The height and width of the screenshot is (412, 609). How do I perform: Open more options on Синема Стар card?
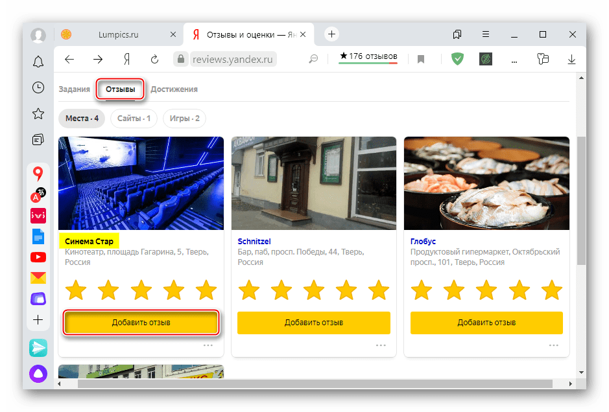(x=208, y=345)
